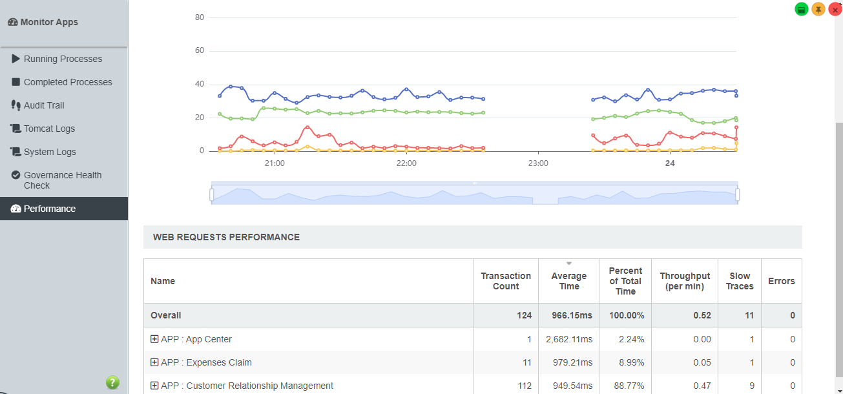Open the Completed Processes menu item
843x394 pixels.
(x=68, y=82)
